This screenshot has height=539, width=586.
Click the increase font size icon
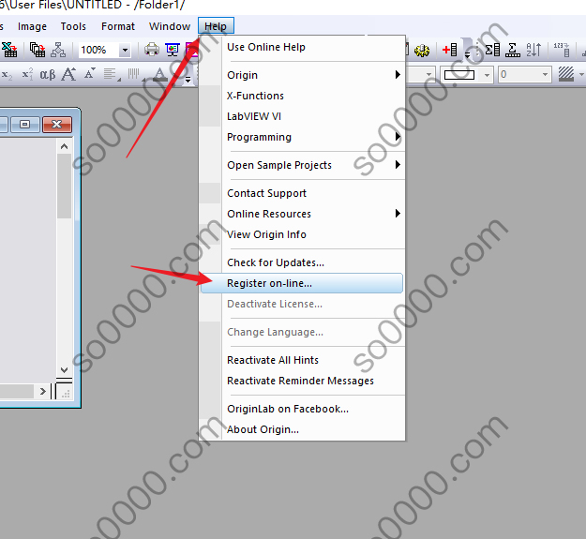pos(69,74)
